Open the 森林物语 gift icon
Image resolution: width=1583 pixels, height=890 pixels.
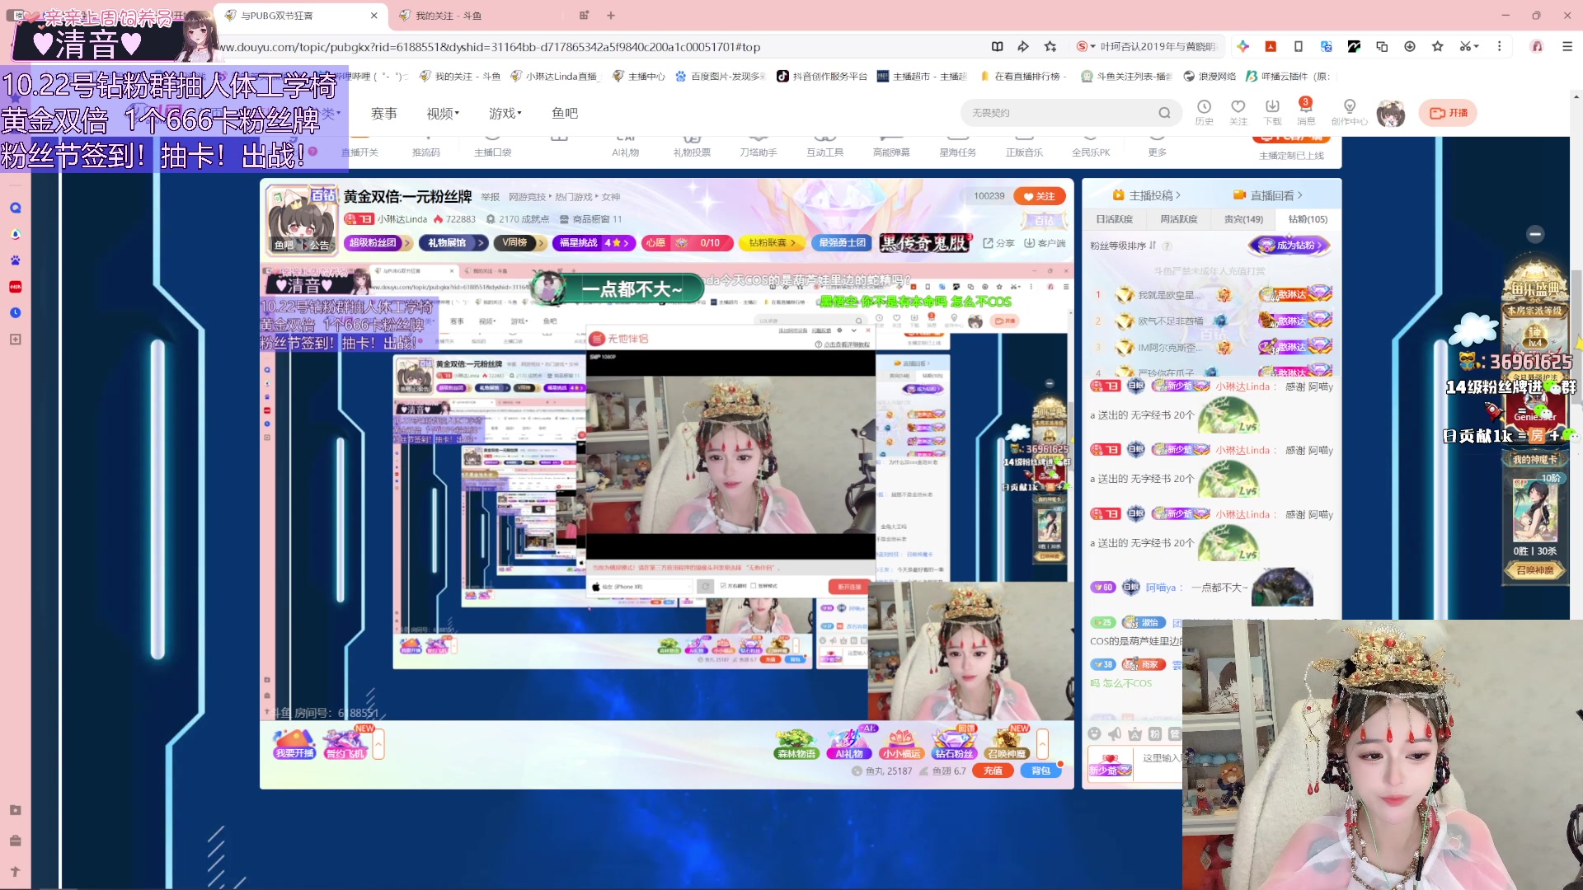(796, 744)
